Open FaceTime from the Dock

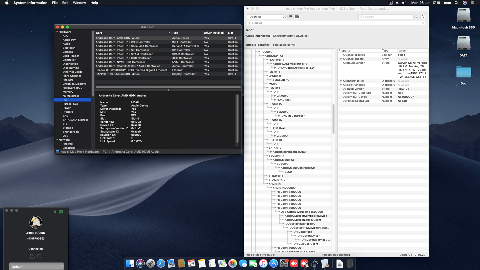[253, 263]
